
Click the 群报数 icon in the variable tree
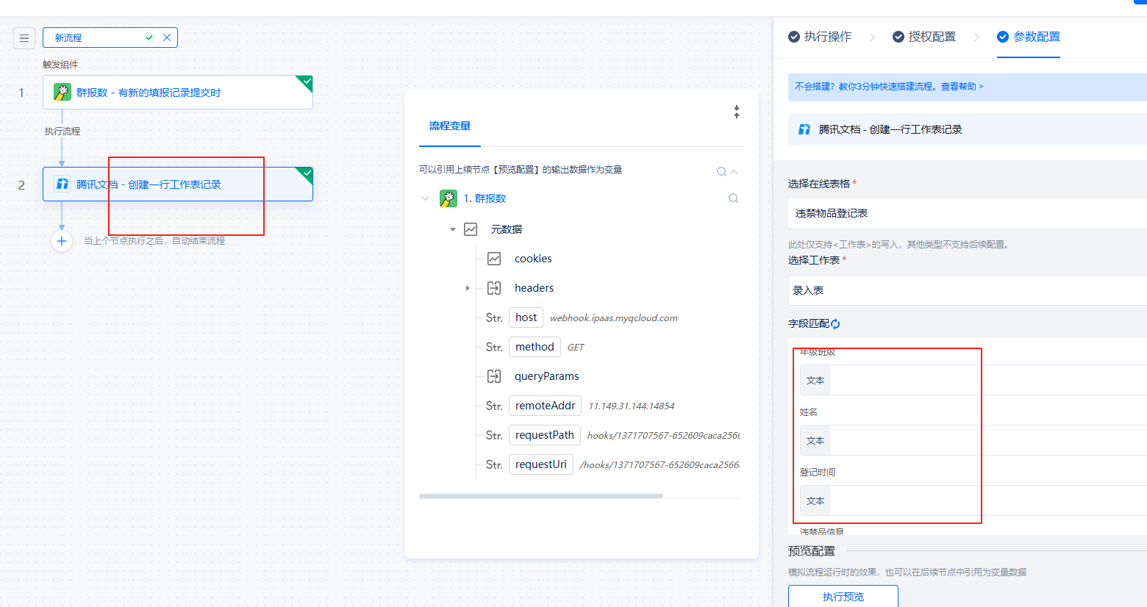tap(449, 198)
